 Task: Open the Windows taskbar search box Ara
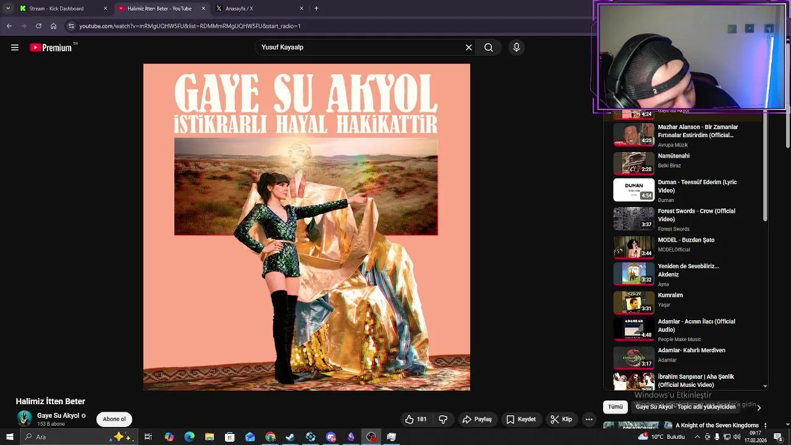click(78, 437)
